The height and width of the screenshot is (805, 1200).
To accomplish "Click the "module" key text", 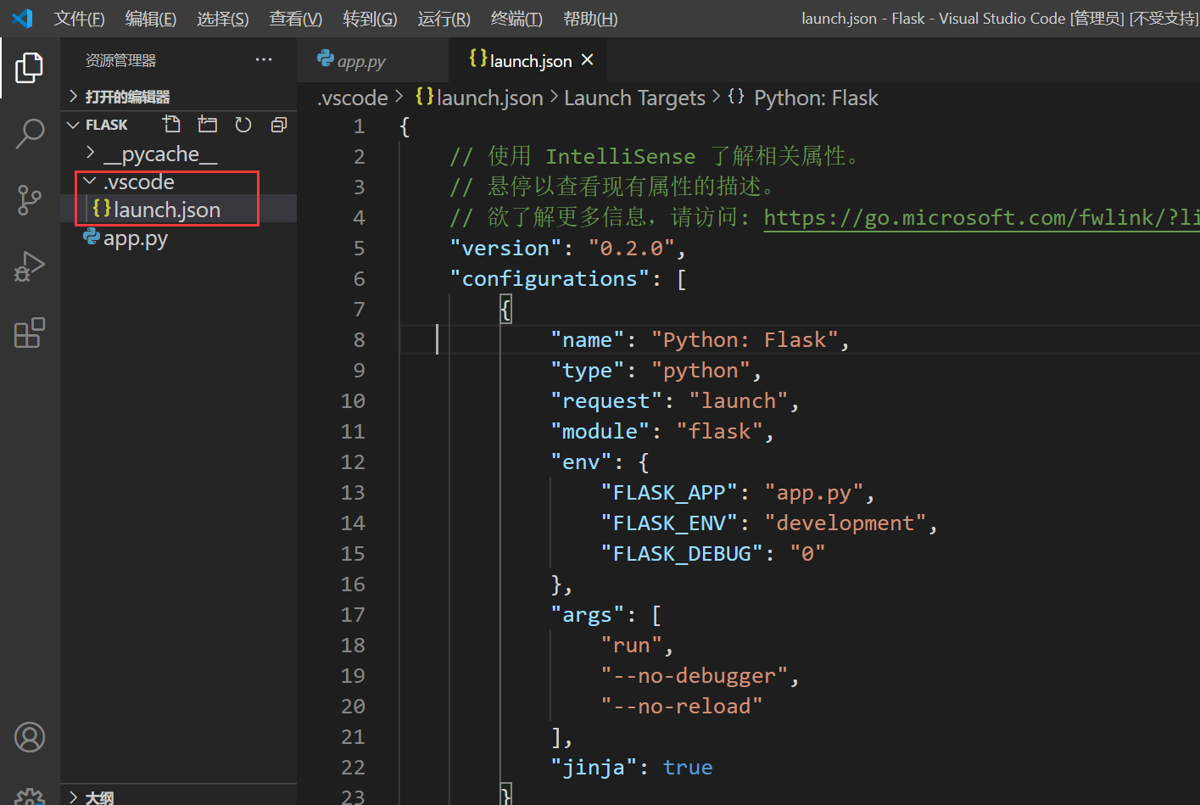I will 600,431.
